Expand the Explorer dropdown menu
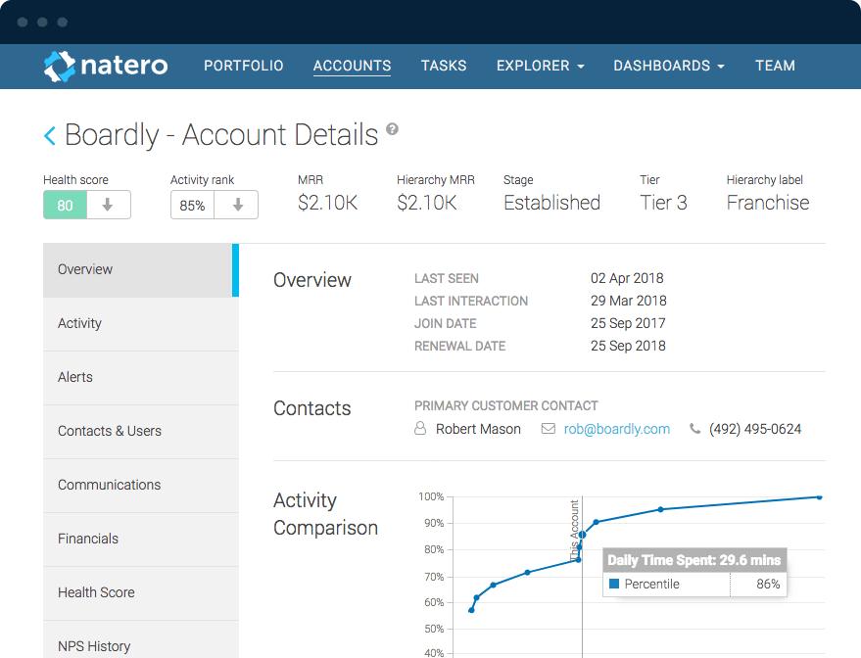This screenshot has height=658, width=861. [x=540, y=66]
